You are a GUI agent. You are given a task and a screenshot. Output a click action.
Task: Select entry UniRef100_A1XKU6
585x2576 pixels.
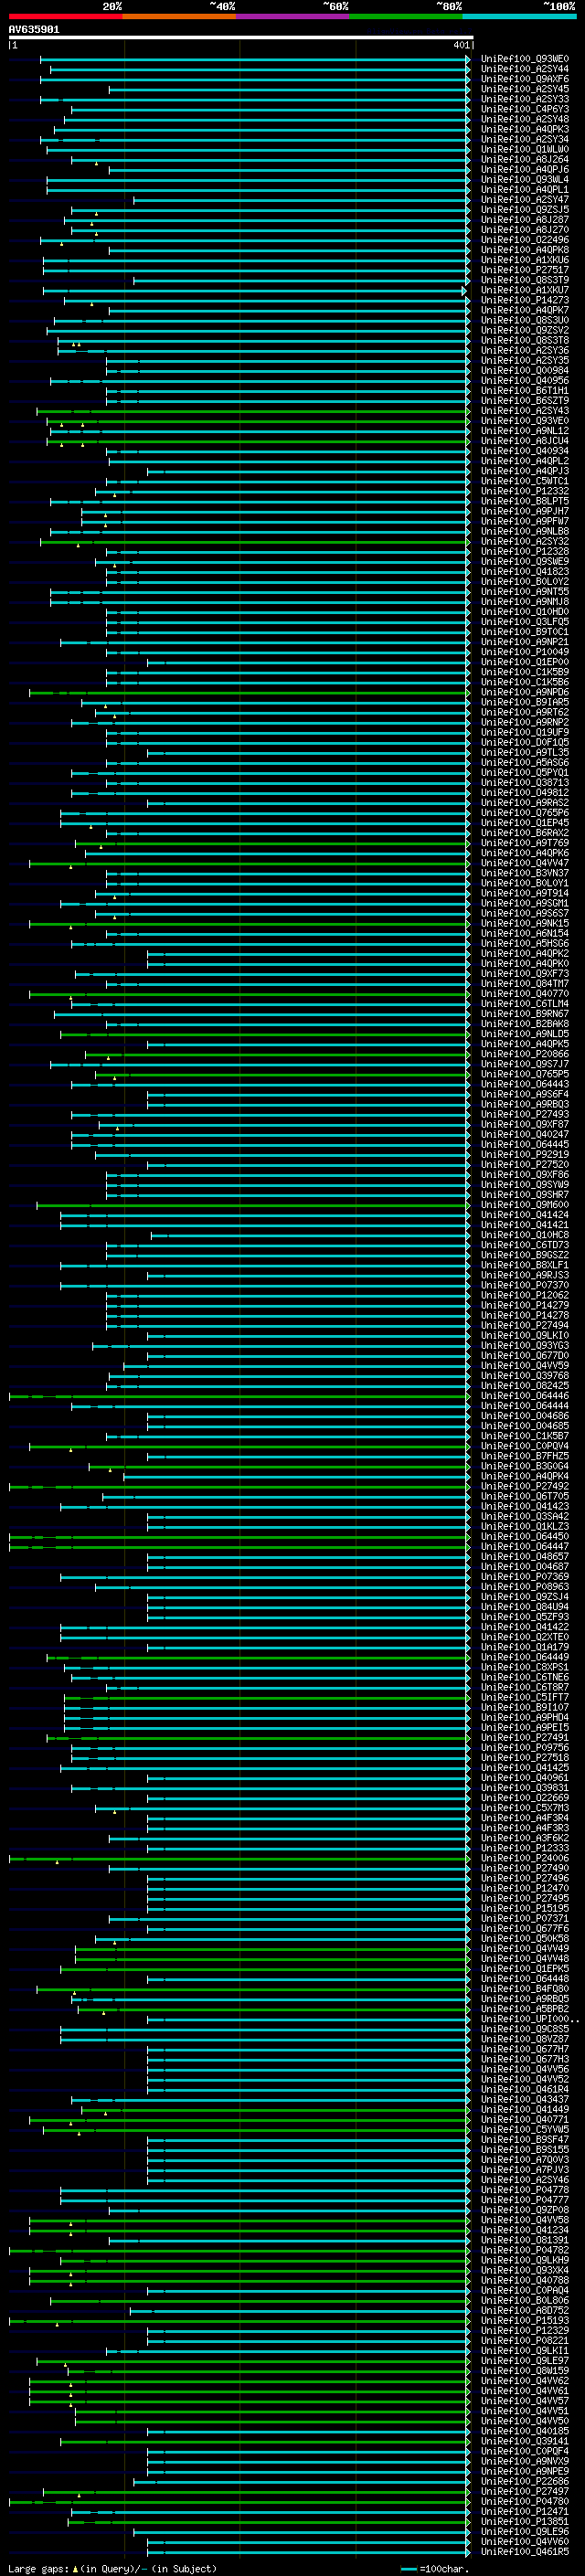[x=525, y=260]
